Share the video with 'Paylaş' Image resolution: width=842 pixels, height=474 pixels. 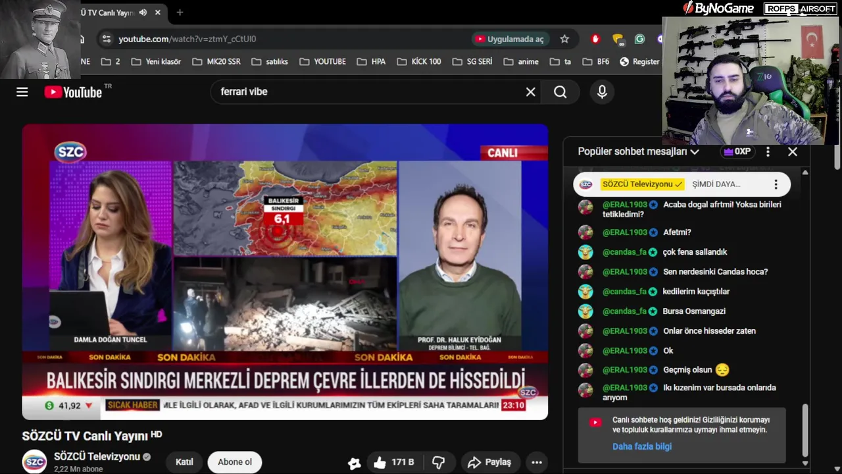(x=489, y=462)
